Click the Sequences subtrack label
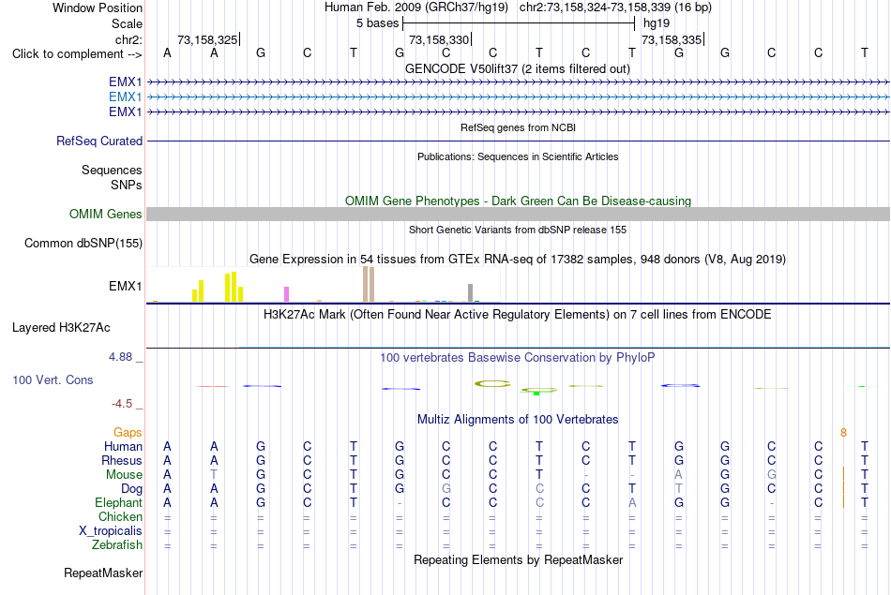This screenshot has height=595, width=891. click(112, 170)
